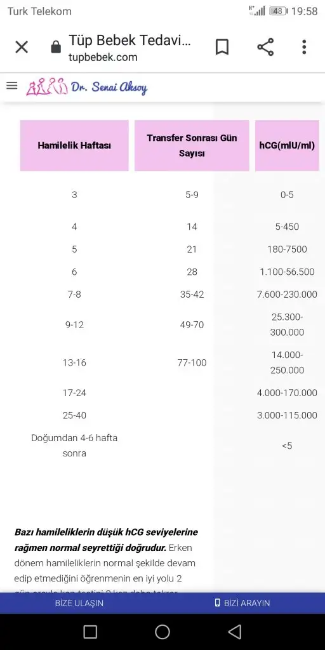Tap the BİZİ ARAYIN call button
The width and height of the screenshot is (325, 650).
pos(242,603)
